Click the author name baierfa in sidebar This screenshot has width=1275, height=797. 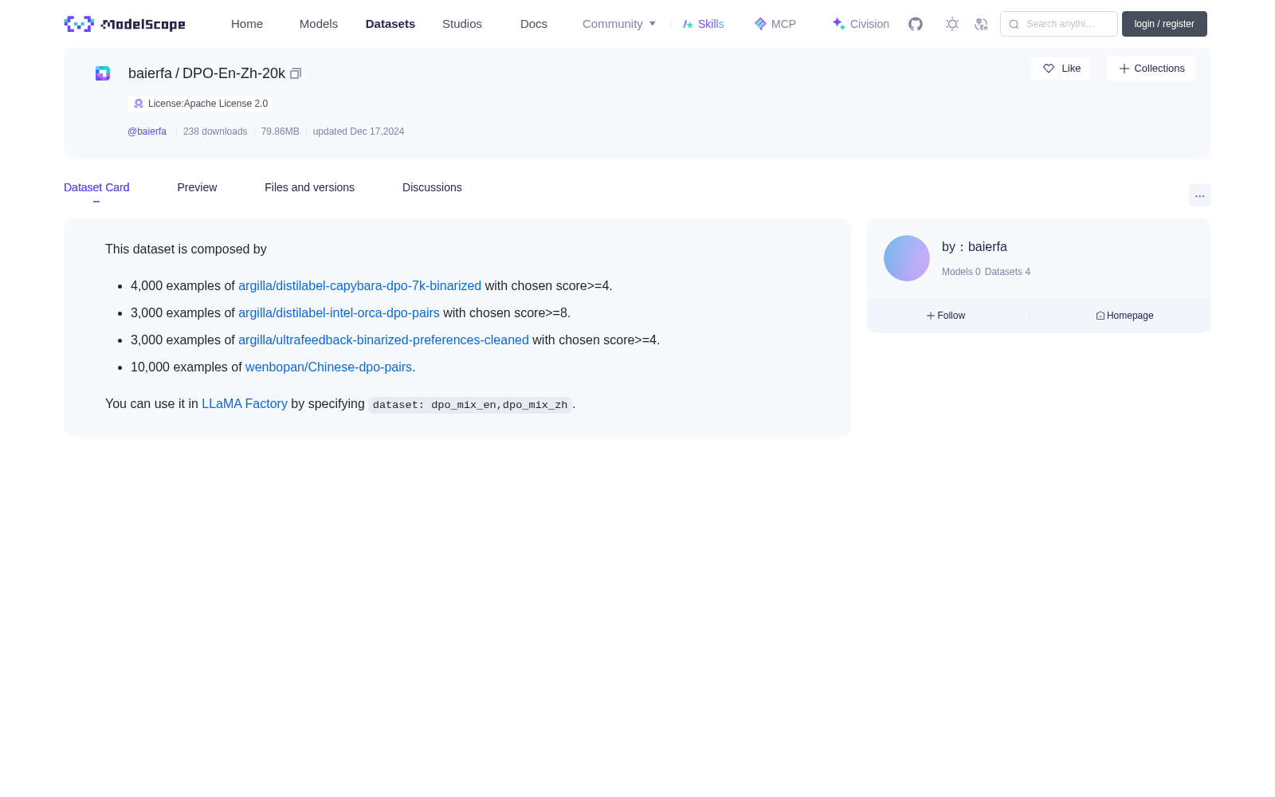[987, 247]
